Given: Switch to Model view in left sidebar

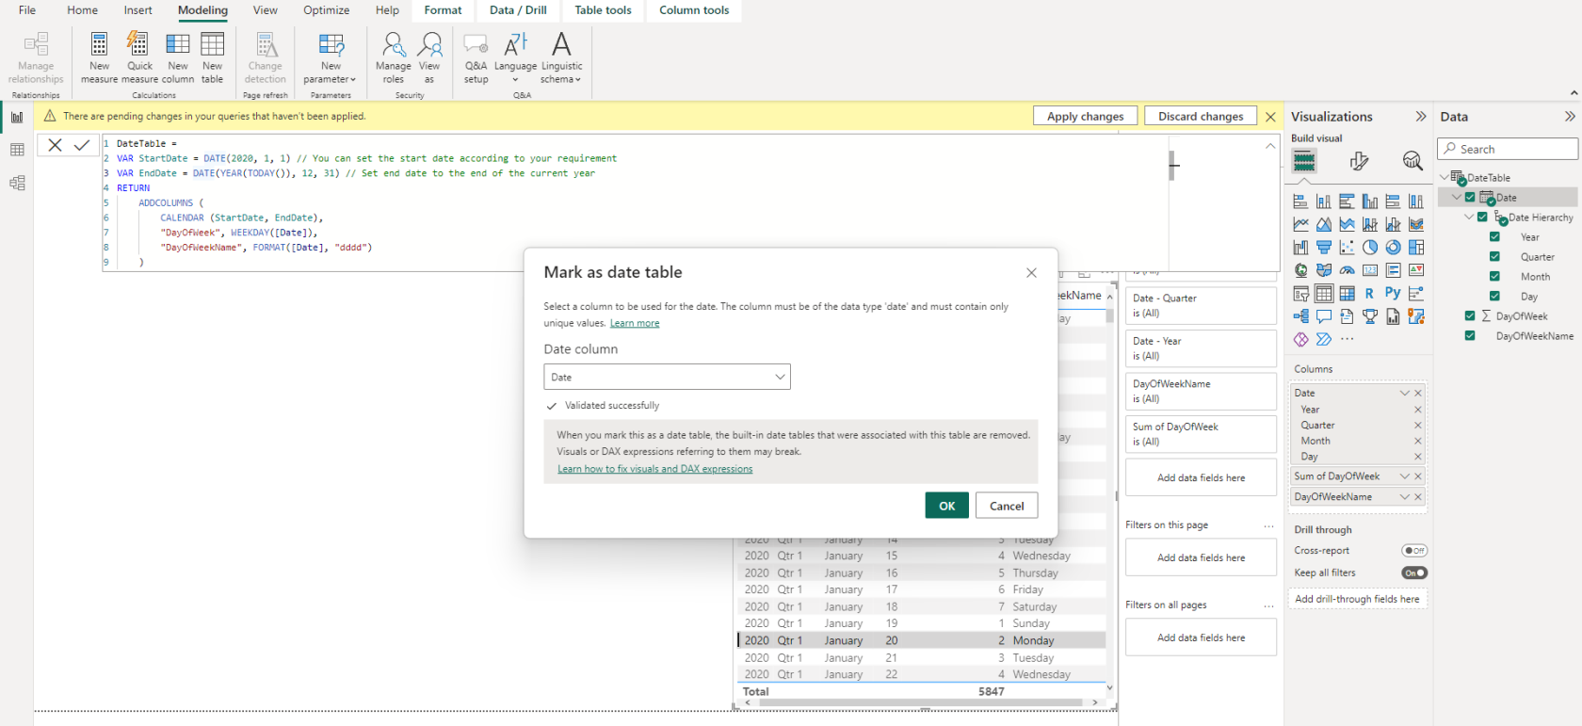Looking at the screenshot, I should click(x=17, y=183).
